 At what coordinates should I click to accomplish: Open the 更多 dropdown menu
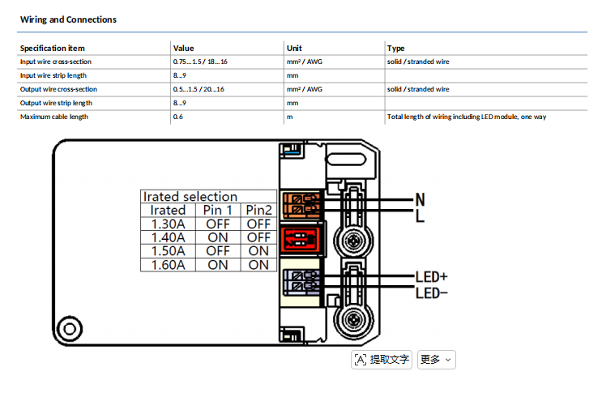tap(436, 360)
